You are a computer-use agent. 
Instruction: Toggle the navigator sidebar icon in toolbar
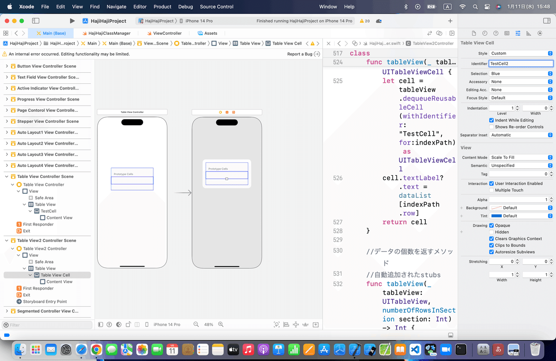35,21
